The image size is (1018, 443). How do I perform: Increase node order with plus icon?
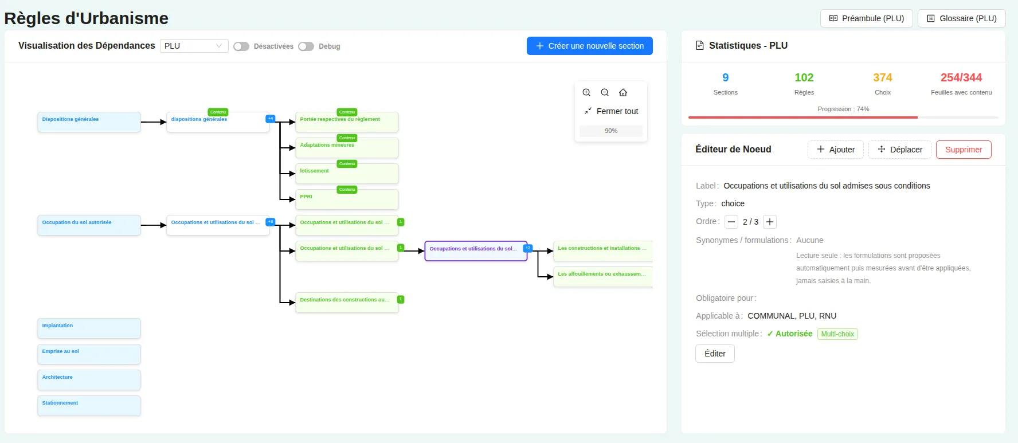point(770,222)
